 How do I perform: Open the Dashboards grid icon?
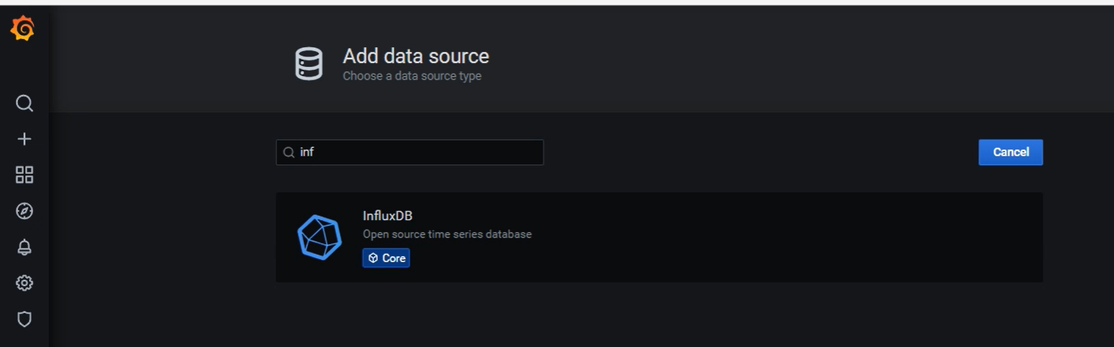(x=24, y=175)
